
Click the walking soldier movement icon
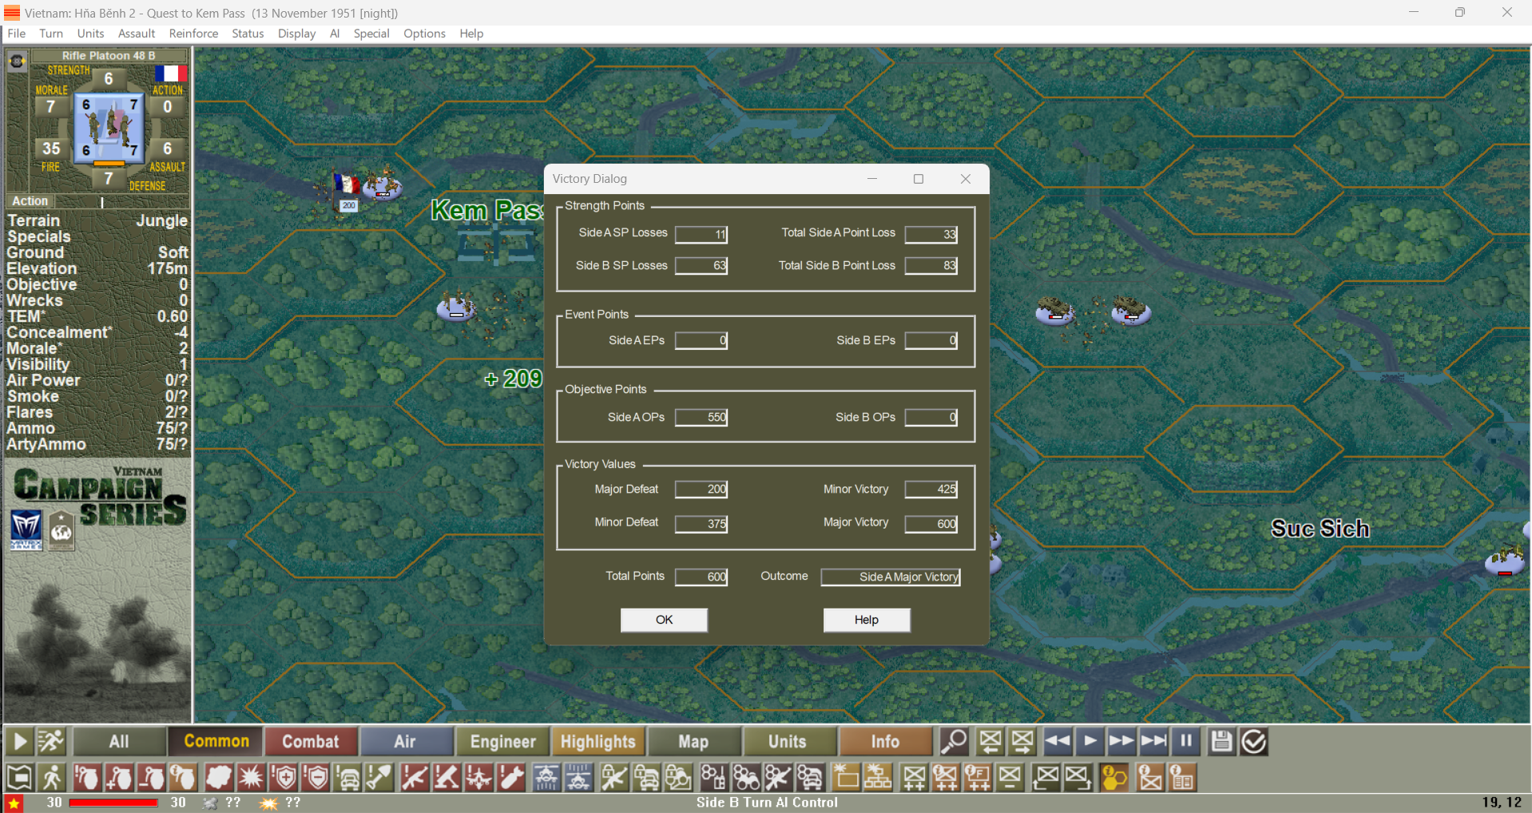53,777
